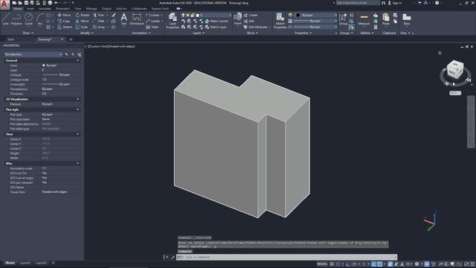Click the Array tool

[x=99, y=27]
